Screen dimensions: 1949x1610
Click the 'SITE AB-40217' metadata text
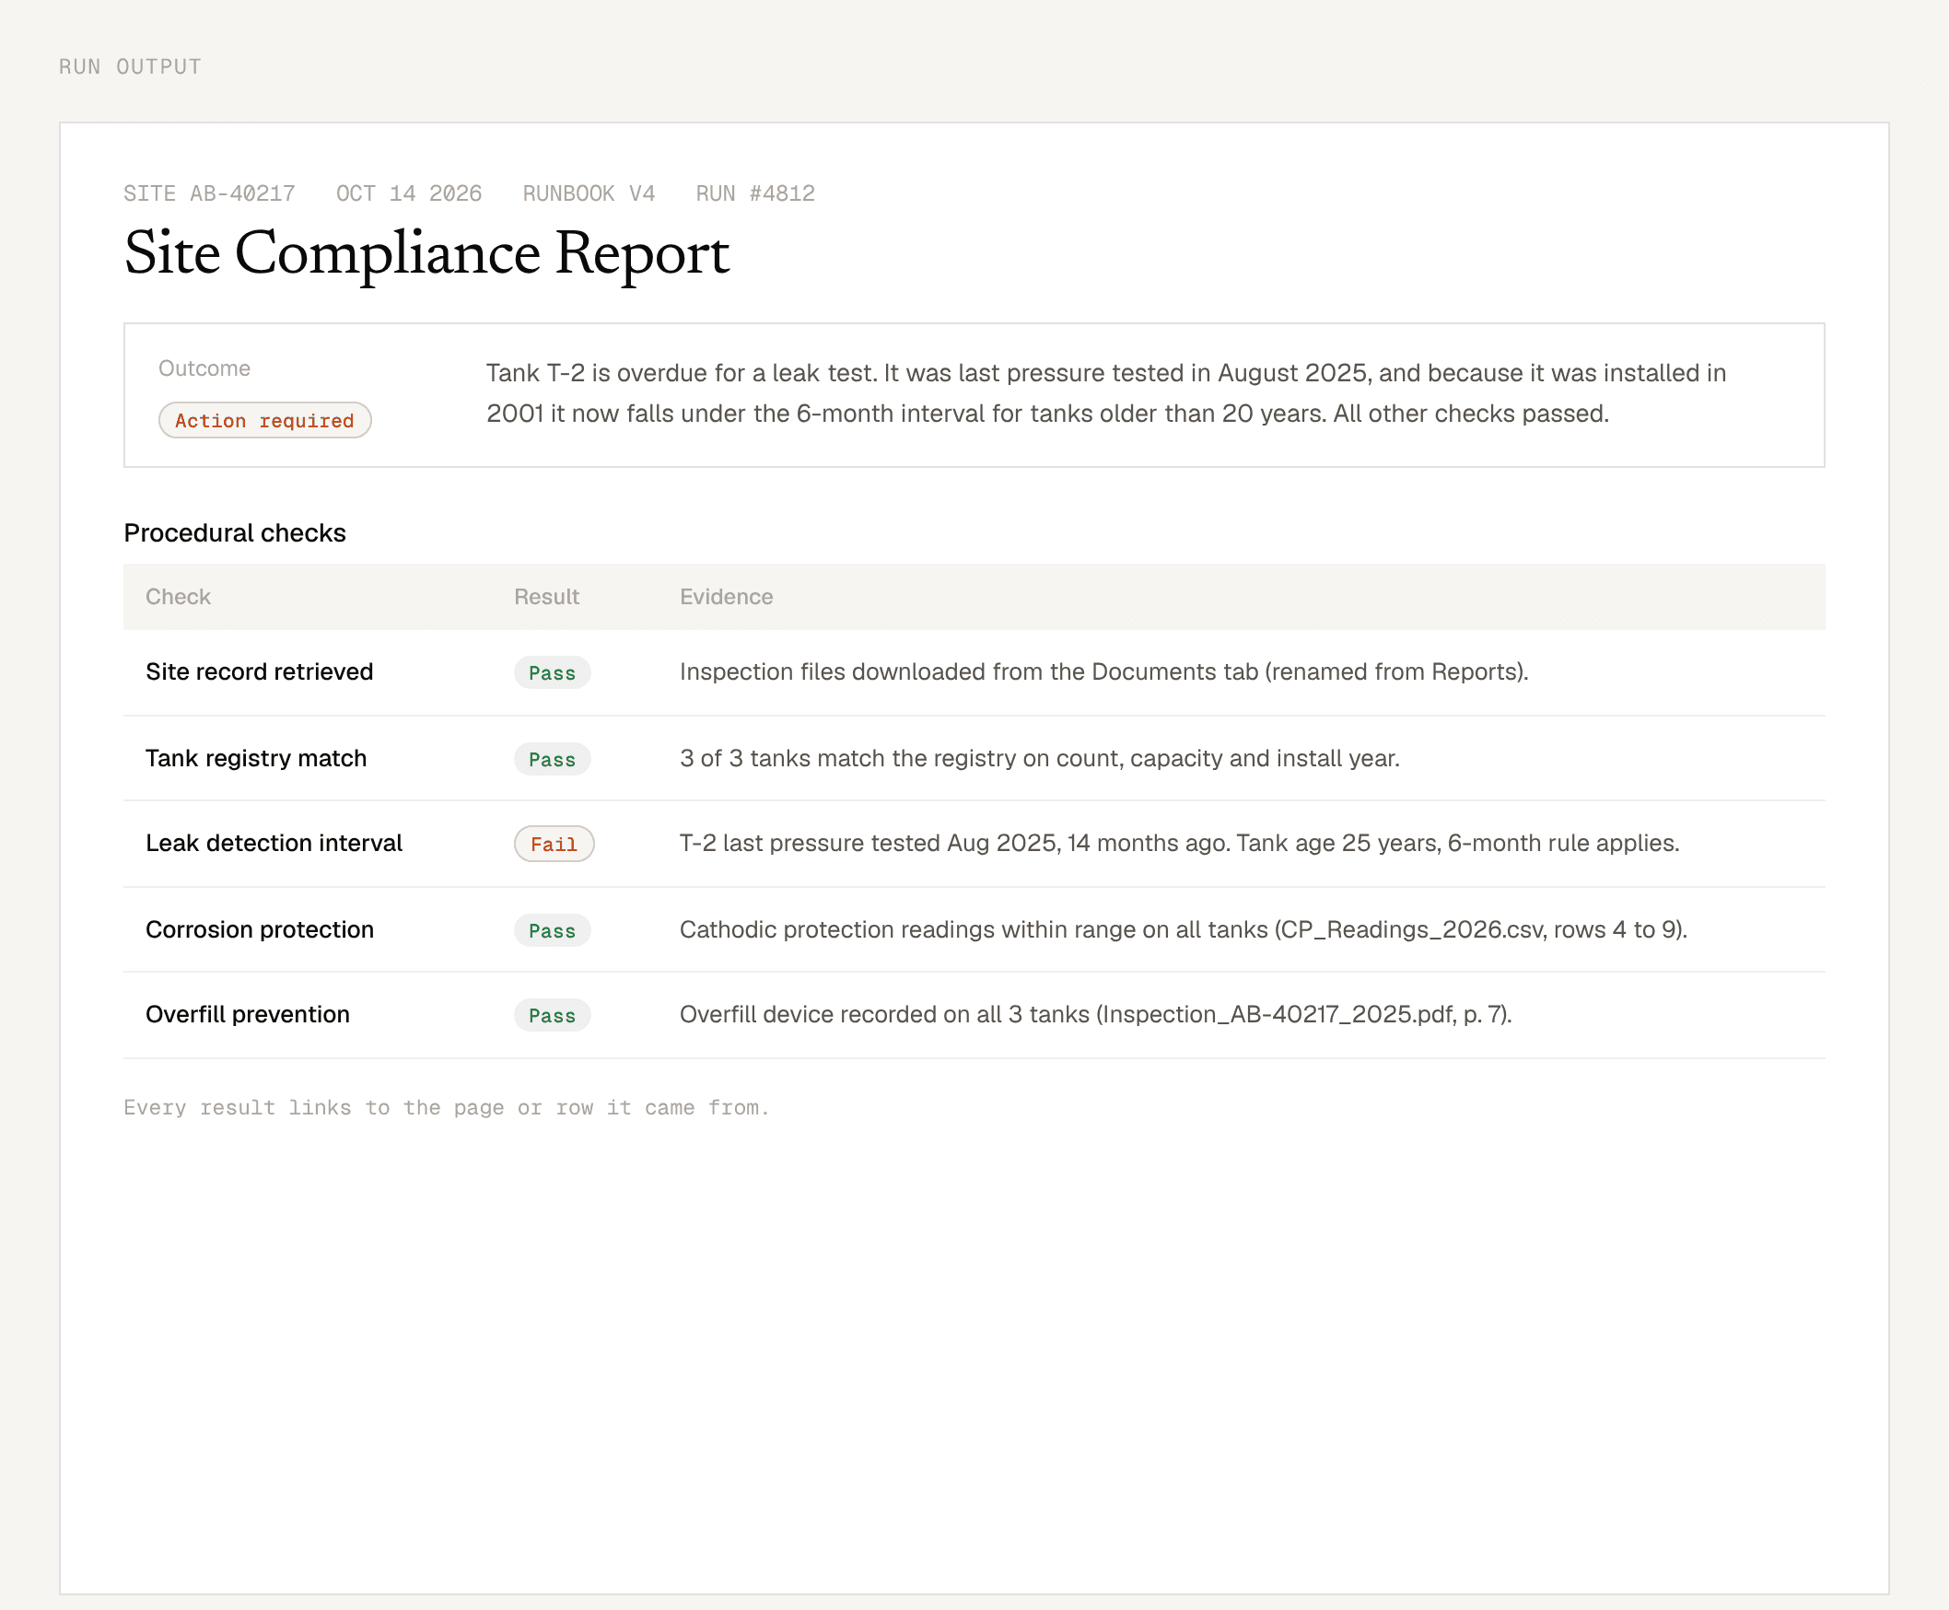210,192
